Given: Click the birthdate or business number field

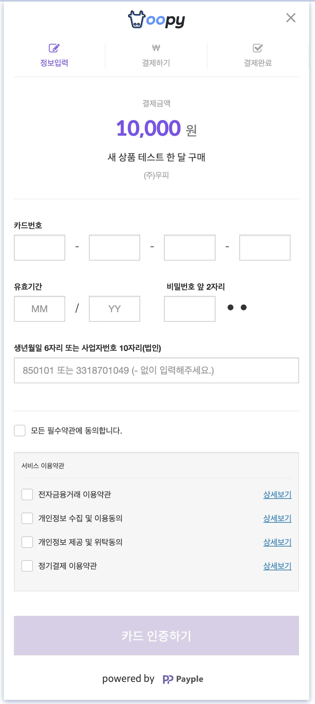Looking at the screenshot, I should click(x=156, y=370).
